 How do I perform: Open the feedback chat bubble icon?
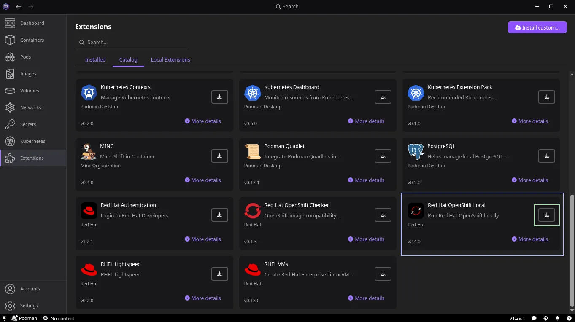click(x=534, y=318)
